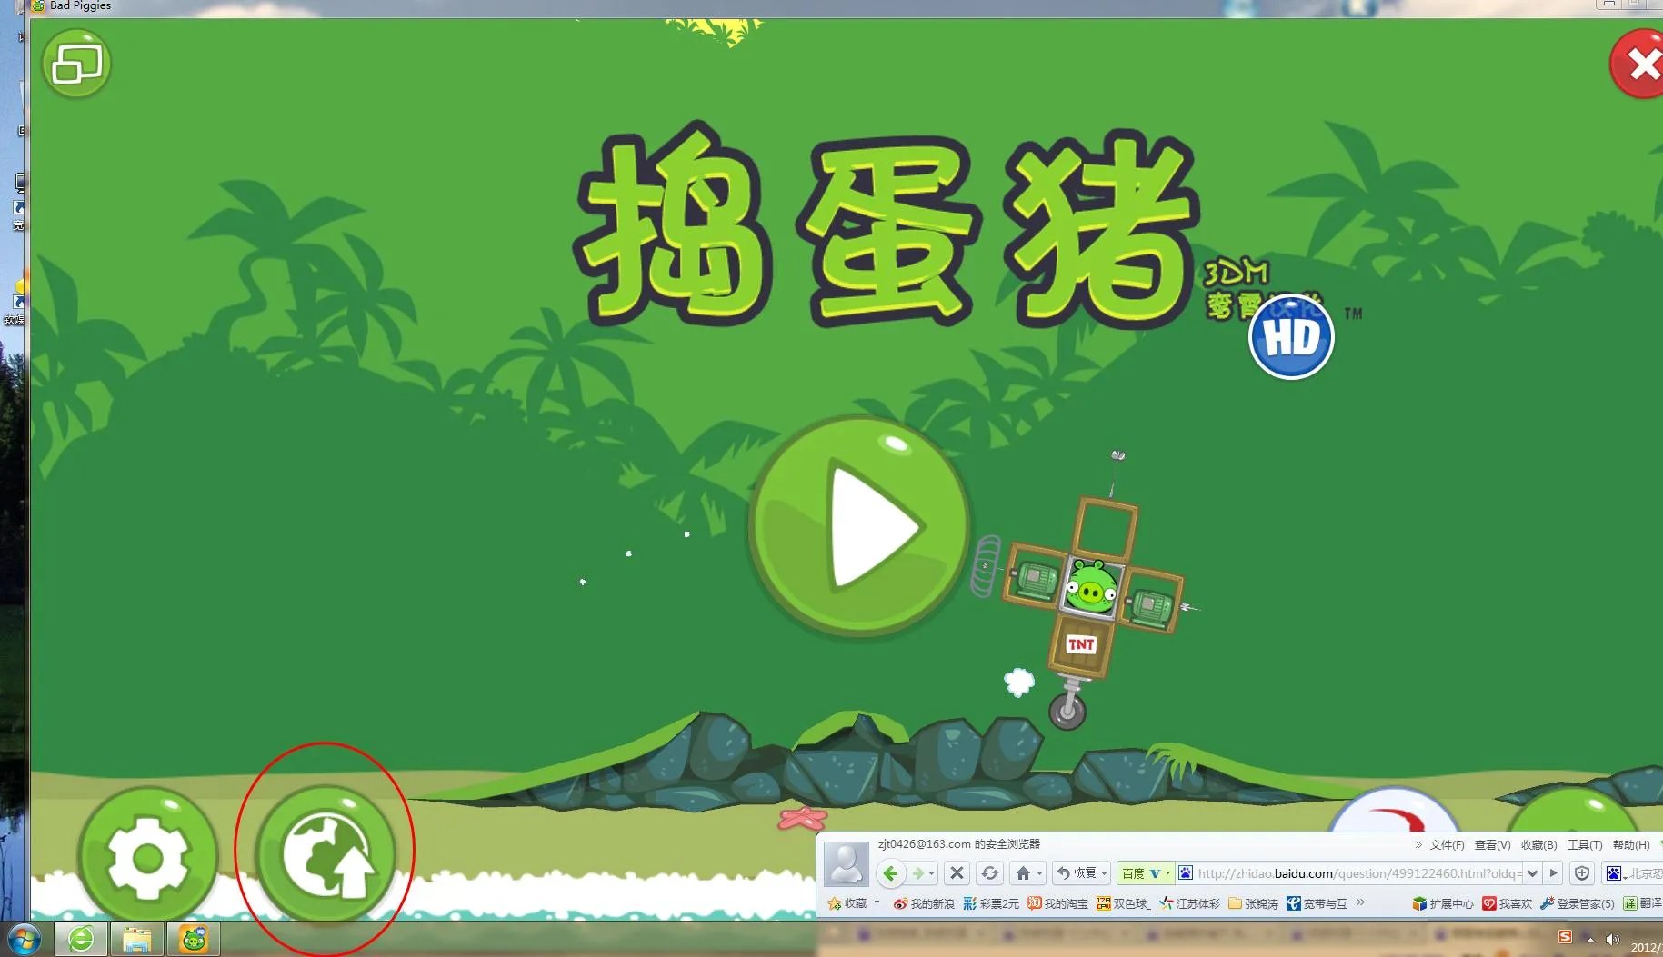Switch to the Bad Piggies taskbar icon
Screen dimensions: 1663x957
click(194, 939)
